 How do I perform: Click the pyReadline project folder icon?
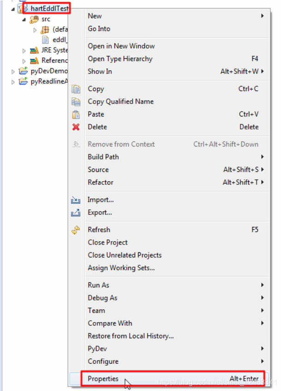23,81
